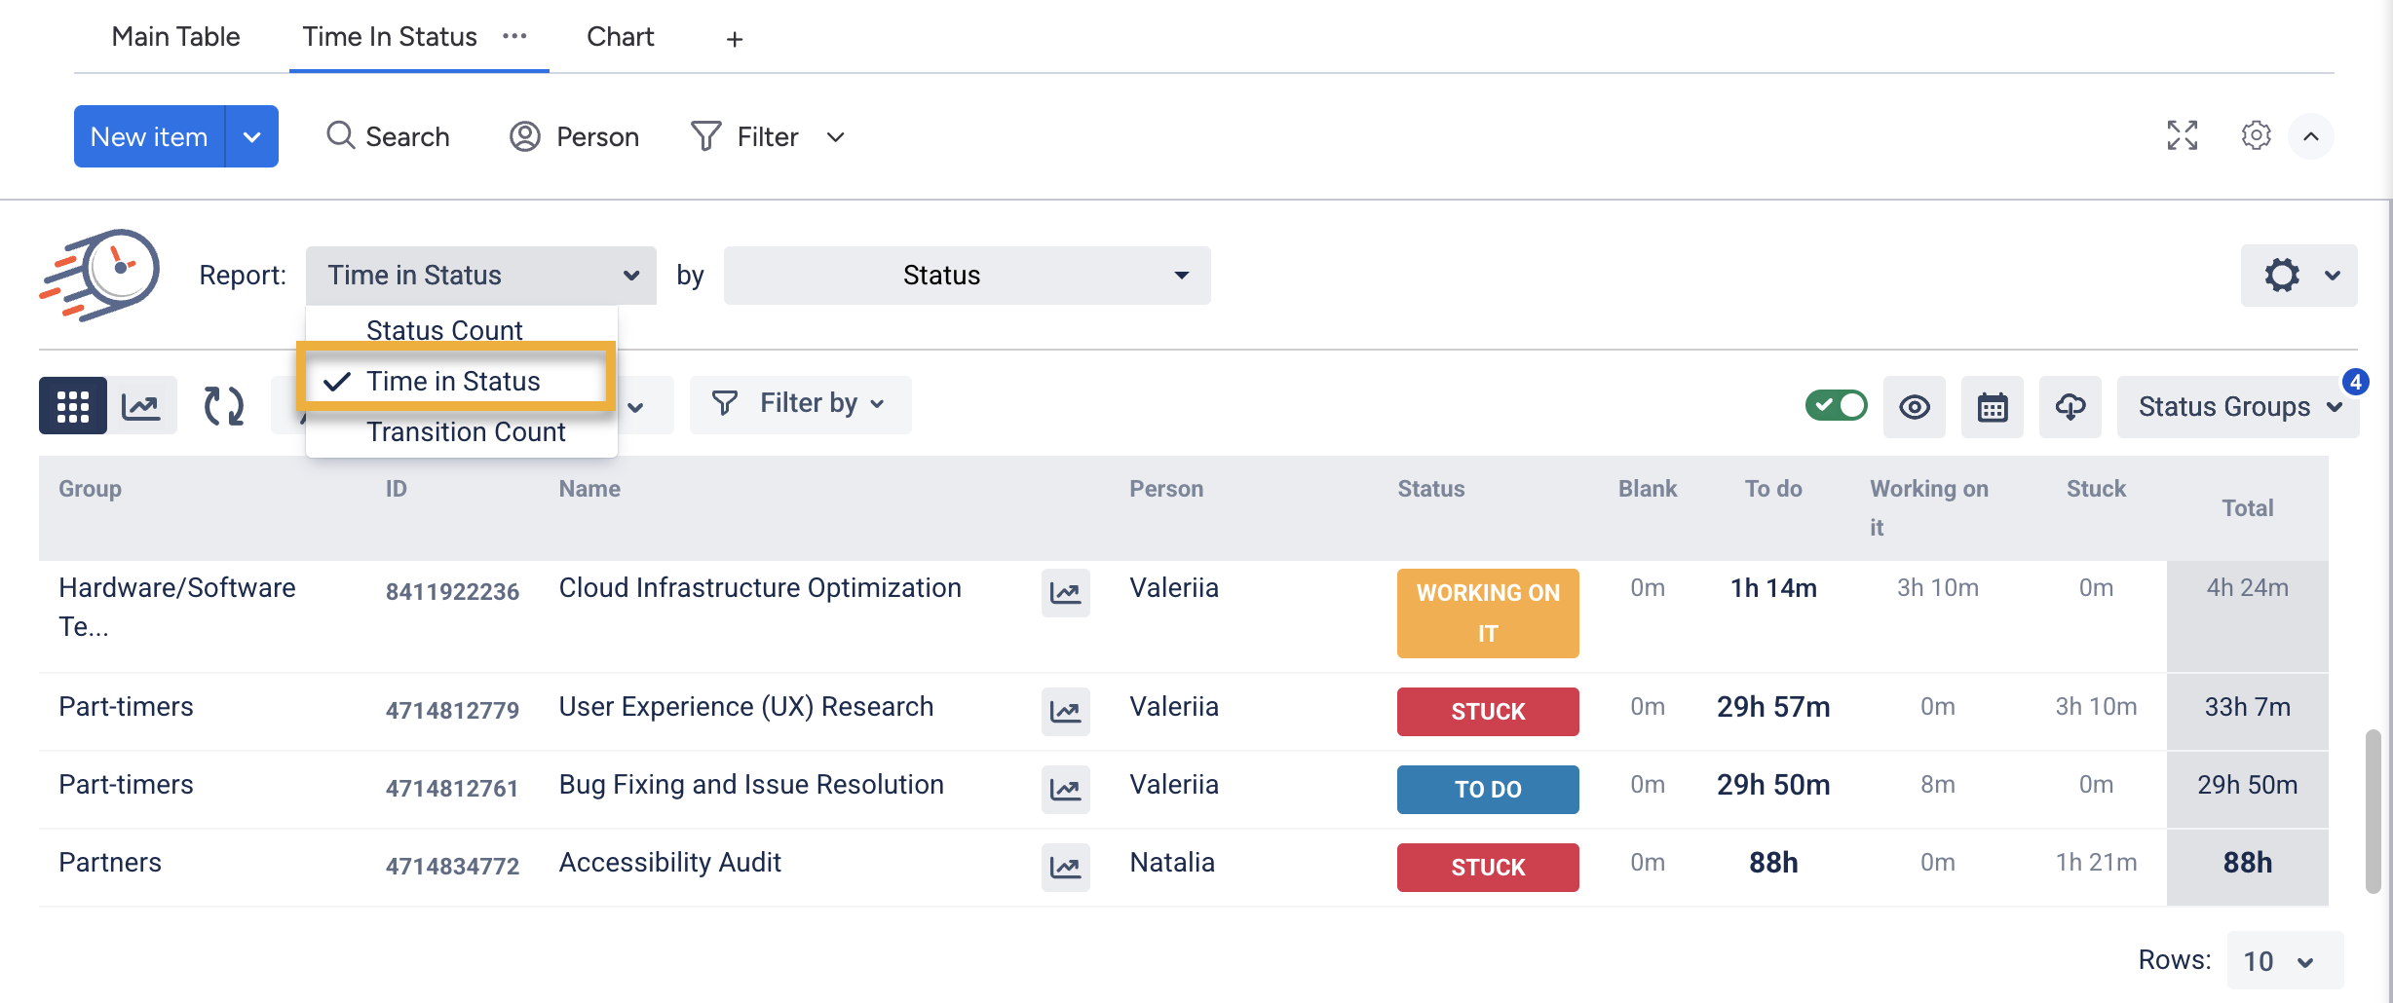The image size is (2393, 1003).
Task: Click the New item button
Action: (x=149, y=136)
